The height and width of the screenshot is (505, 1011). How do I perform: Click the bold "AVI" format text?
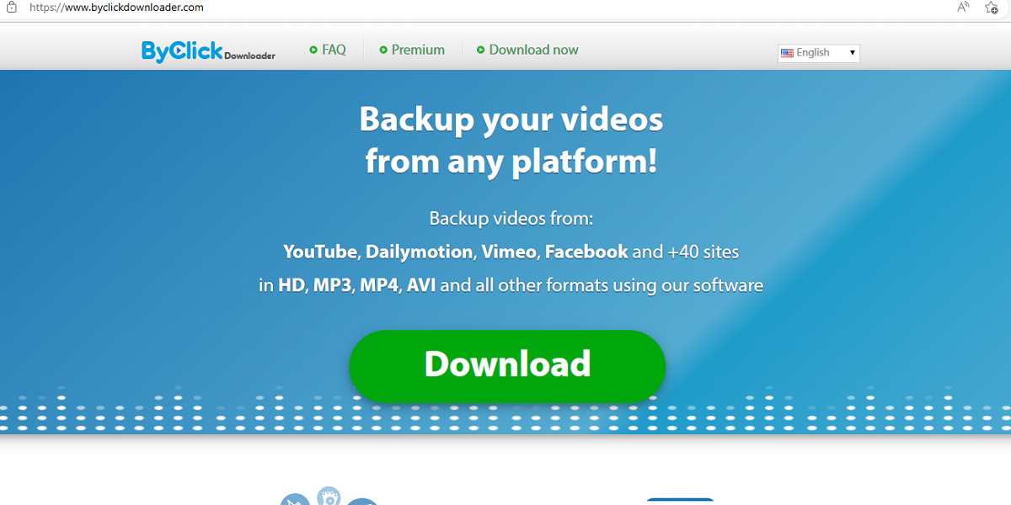[421, 285]
